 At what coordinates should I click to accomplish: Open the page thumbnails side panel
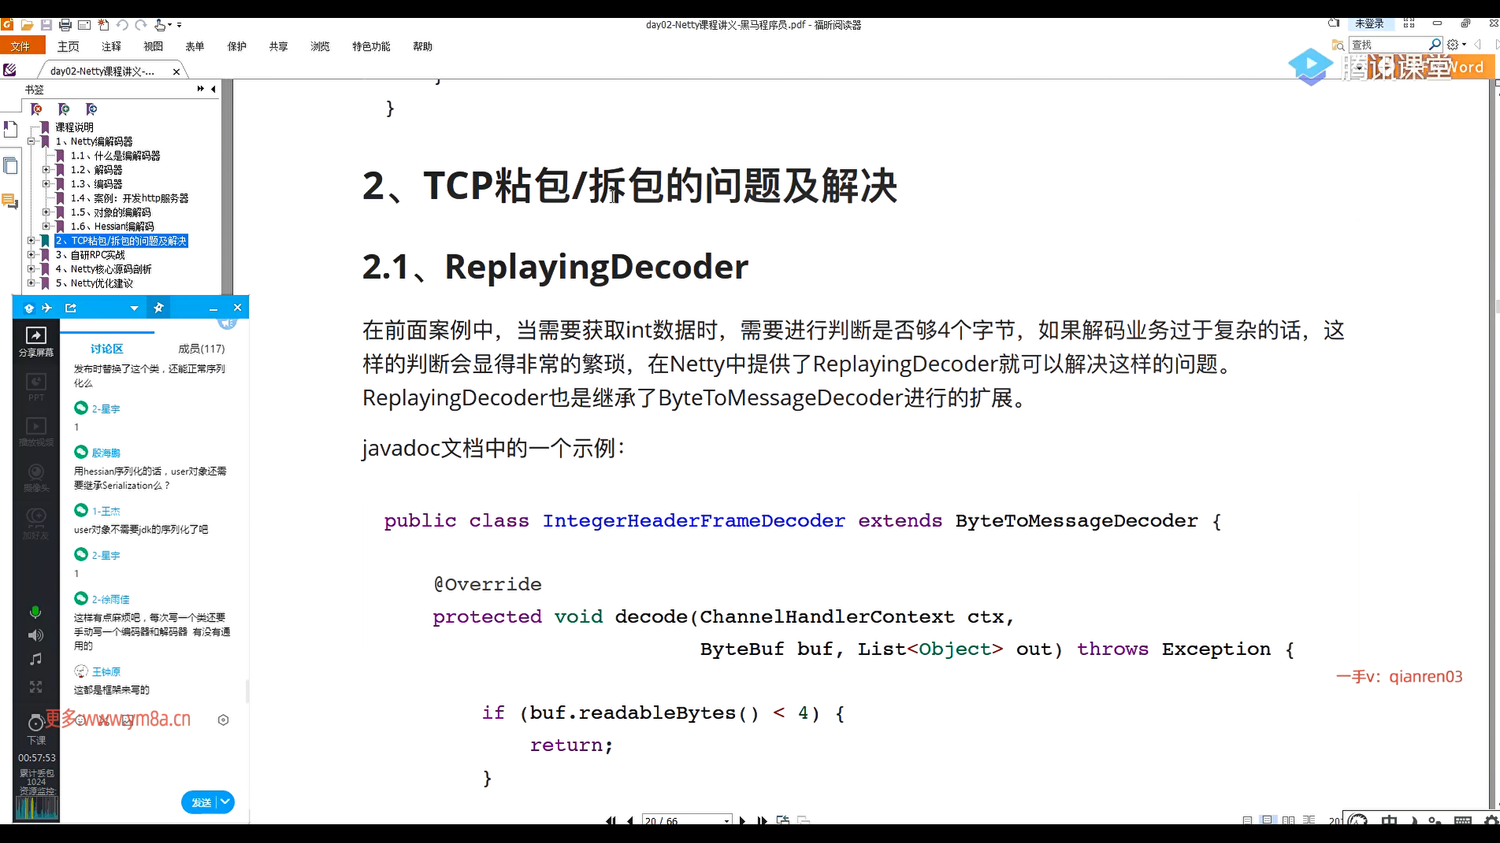(x=10, y=165)
